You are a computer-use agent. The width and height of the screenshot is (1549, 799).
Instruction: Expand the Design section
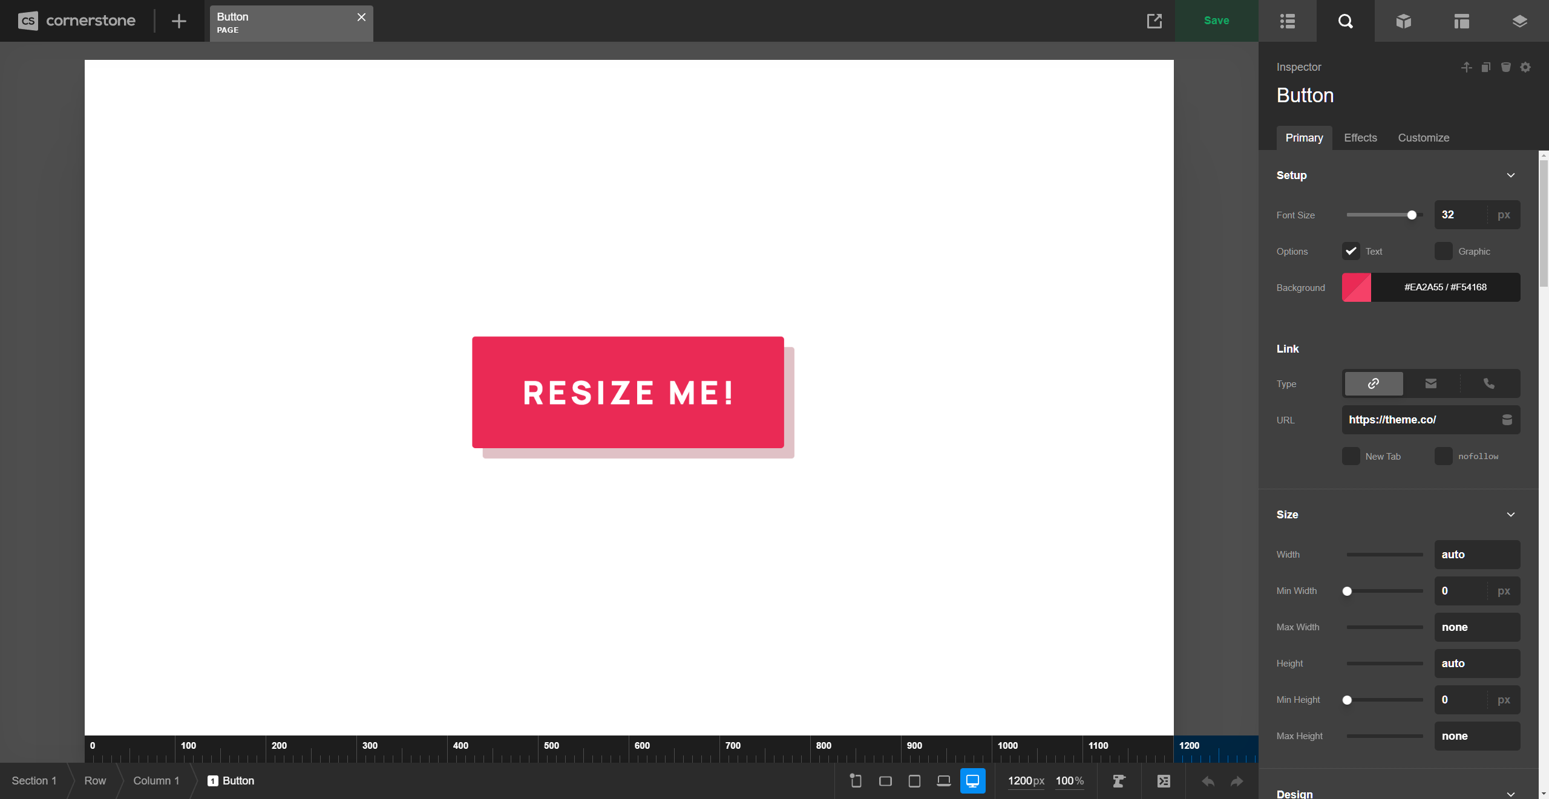click(x=1510, y=793)
